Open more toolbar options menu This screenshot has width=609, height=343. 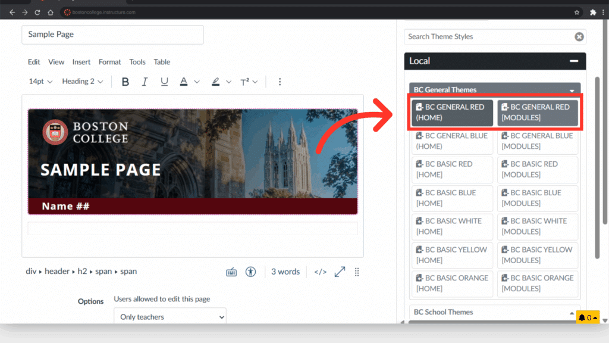pos(280,82)
